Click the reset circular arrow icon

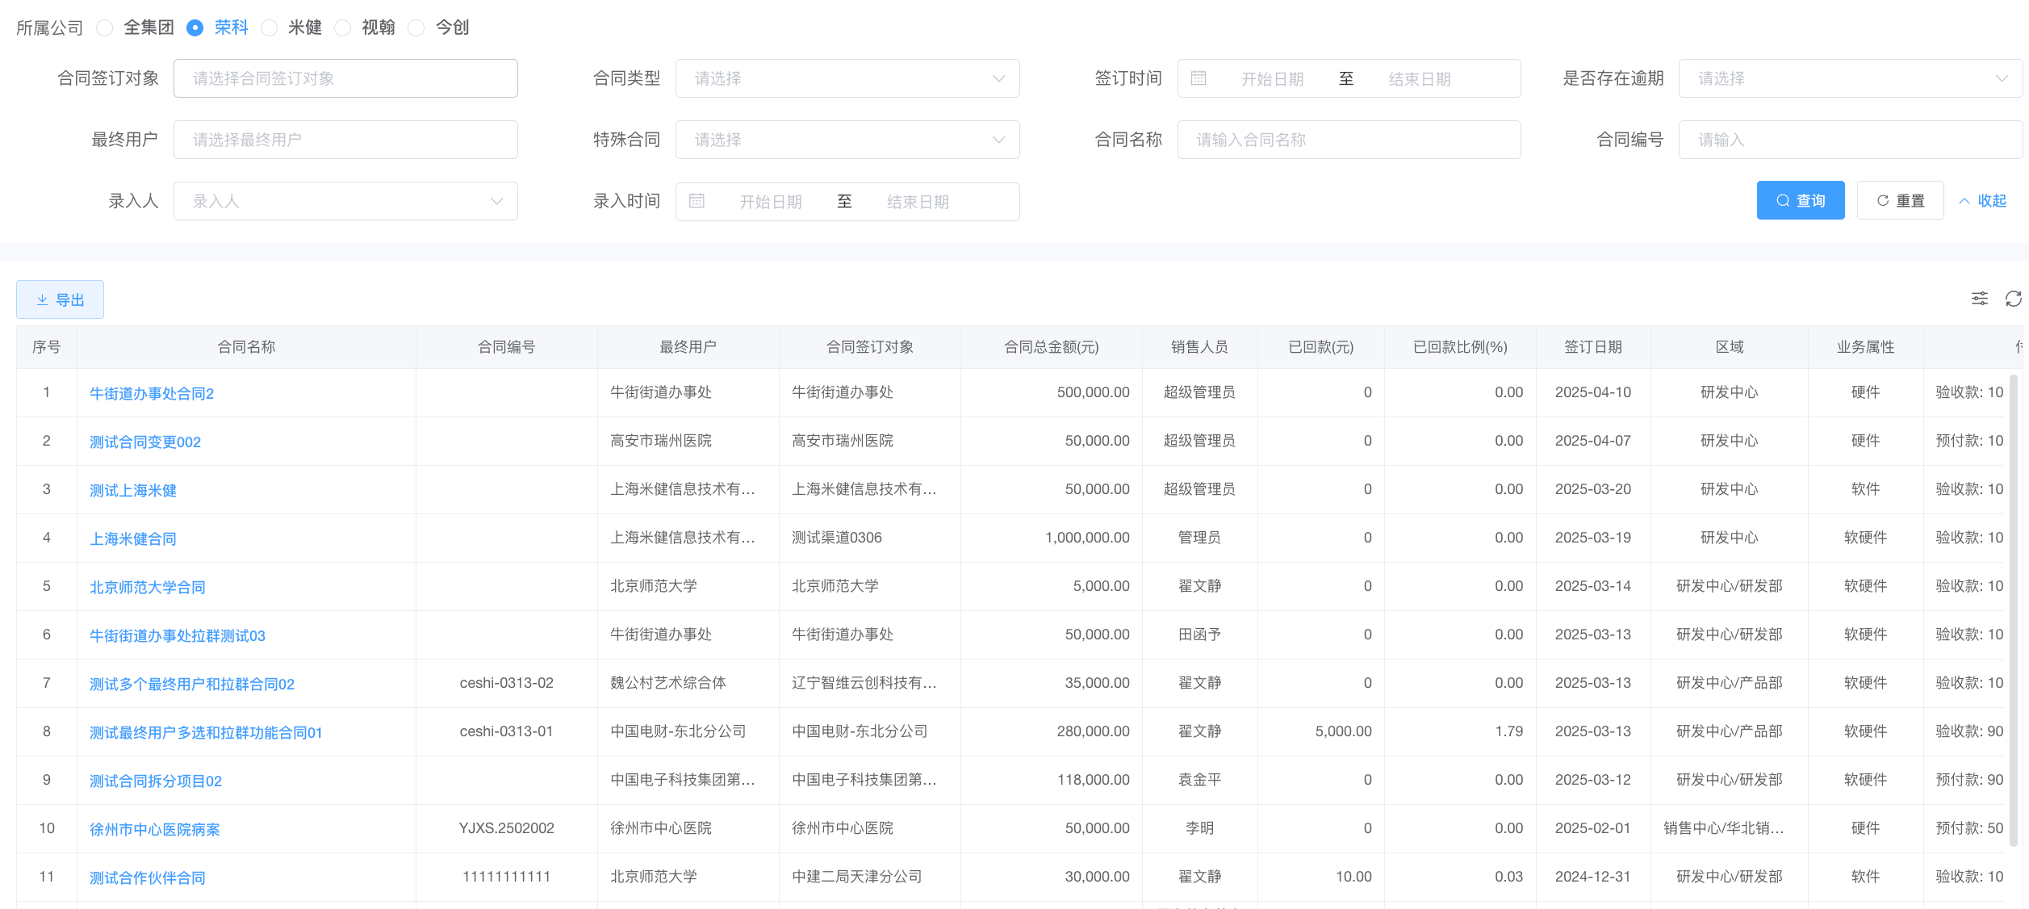tap(1883, 201)
